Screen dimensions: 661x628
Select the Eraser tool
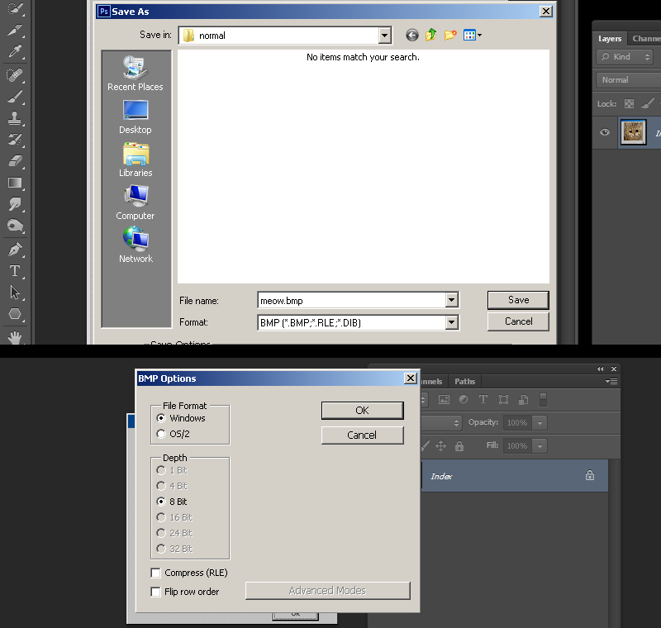coord(15,161)
